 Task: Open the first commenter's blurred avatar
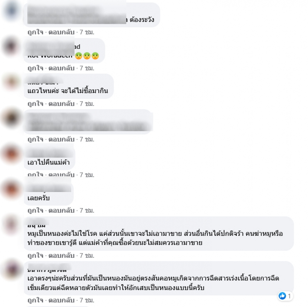[12, 10]
